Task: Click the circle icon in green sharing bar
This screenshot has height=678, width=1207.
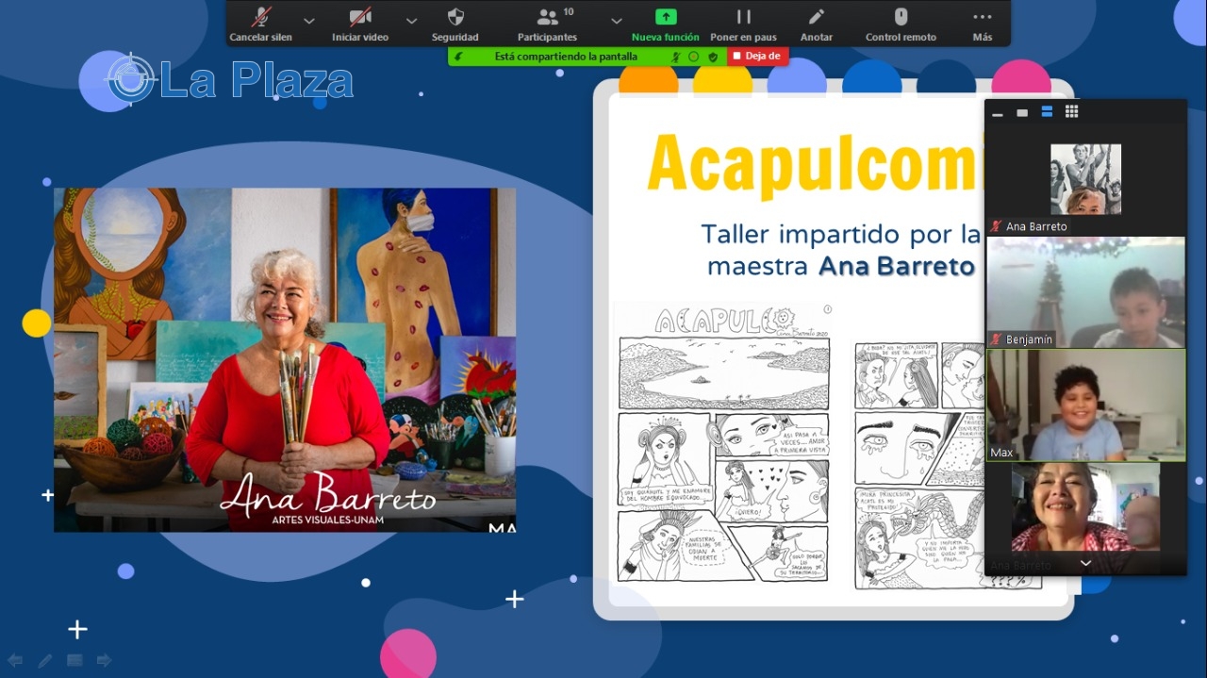Action: click(694, 57)
